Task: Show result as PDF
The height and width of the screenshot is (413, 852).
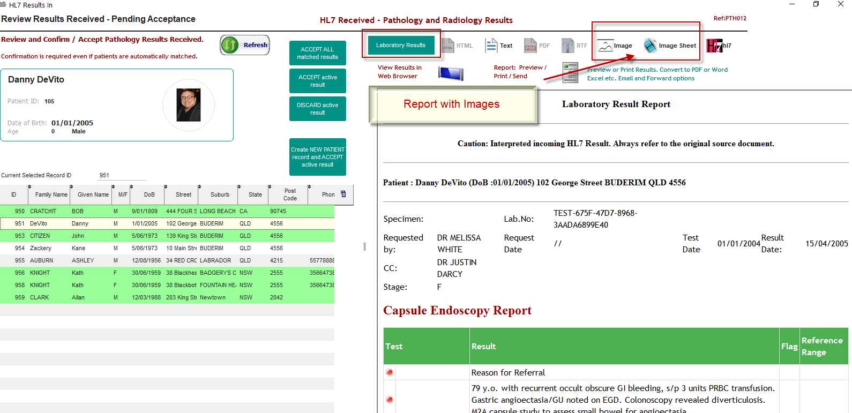Action: (x=537, y=46)
